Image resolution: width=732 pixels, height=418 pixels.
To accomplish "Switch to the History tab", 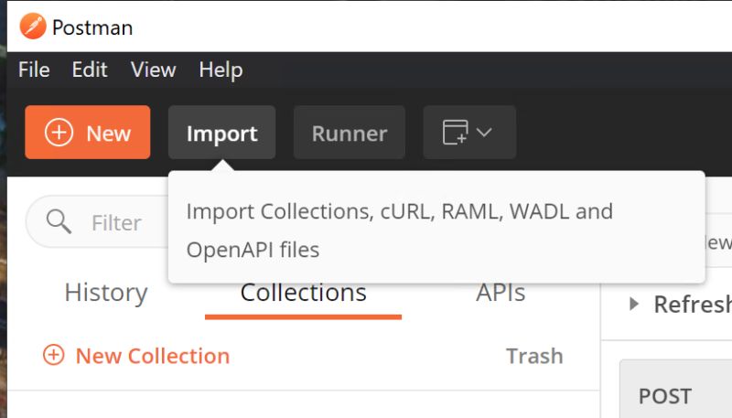I will (x=106, y=293).
